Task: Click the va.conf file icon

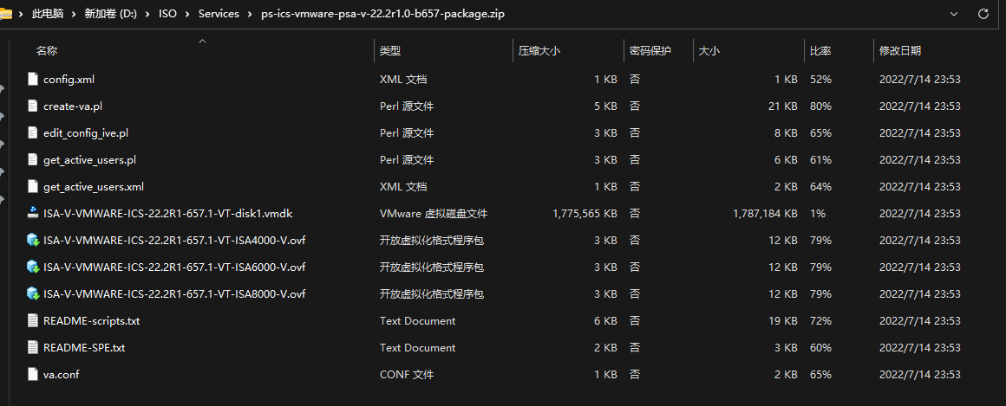Action: [x=33, y=375]
